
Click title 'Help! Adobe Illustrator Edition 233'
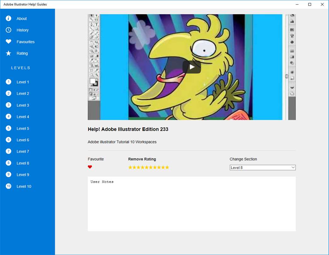(128, 129)
